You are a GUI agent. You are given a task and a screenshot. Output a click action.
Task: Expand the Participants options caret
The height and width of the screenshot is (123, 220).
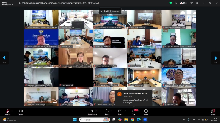100,111
